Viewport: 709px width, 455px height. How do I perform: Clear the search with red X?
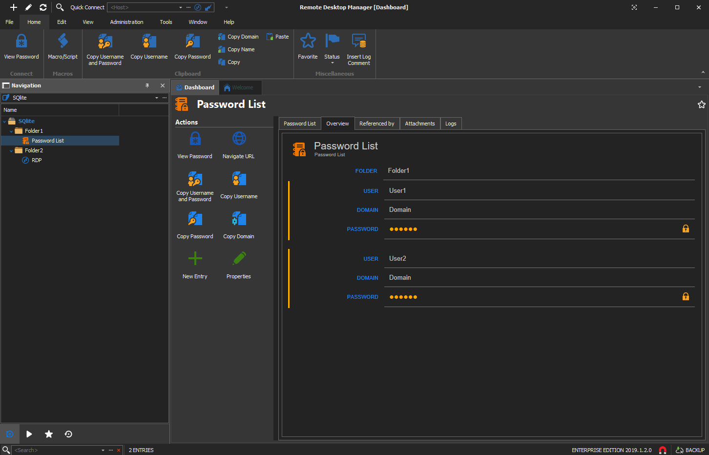click(x=118, y=450)
